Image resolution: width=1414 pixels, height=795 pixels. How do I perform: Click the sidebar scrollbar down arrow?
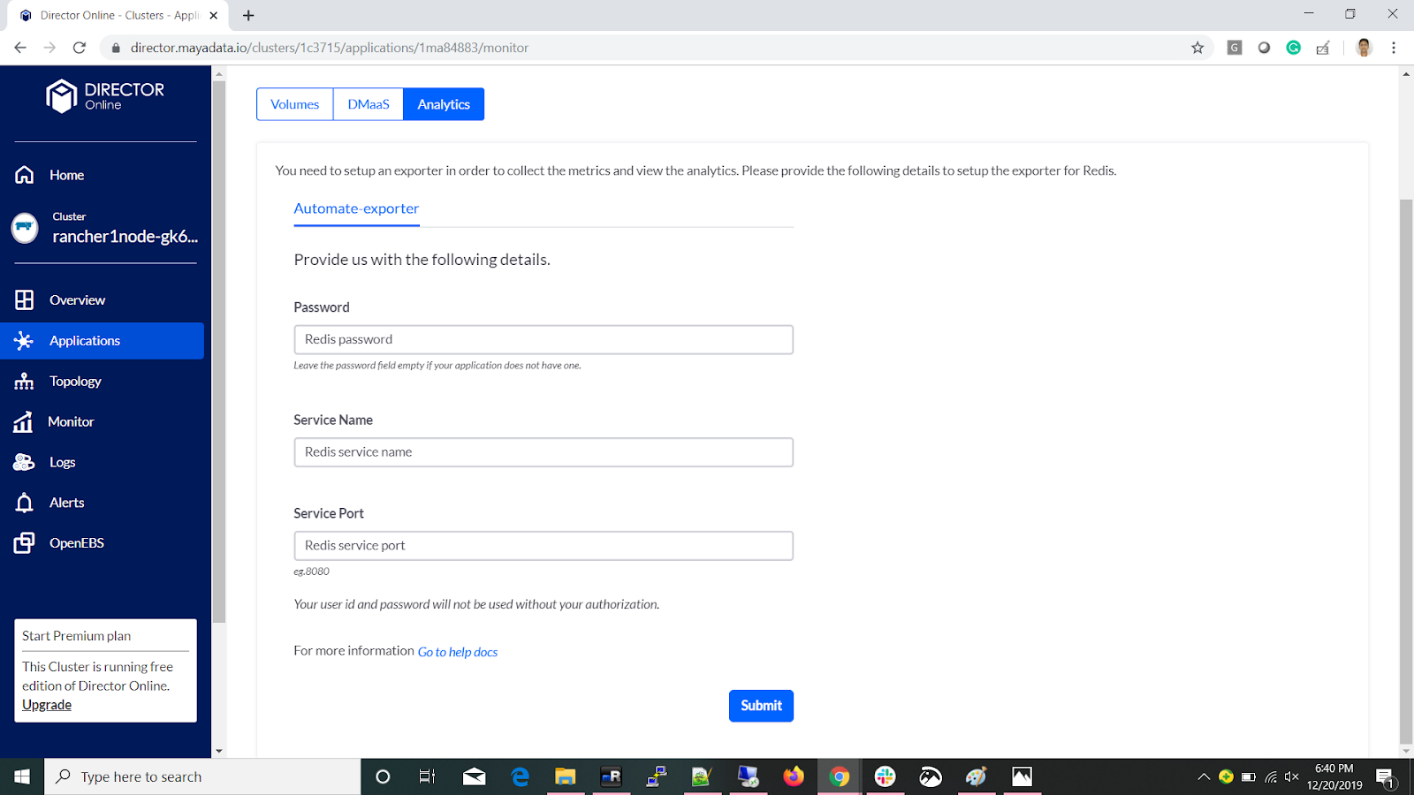(219, 751)
